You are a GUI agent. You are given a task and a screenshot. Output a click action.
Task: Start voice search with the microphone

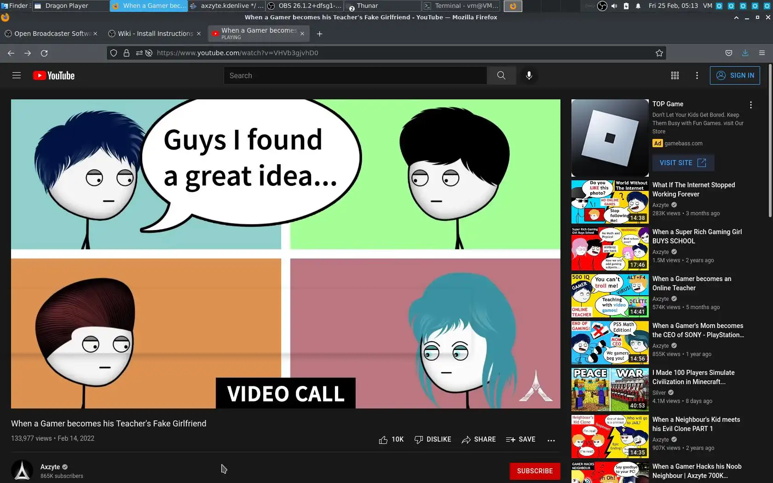(529, 75)
